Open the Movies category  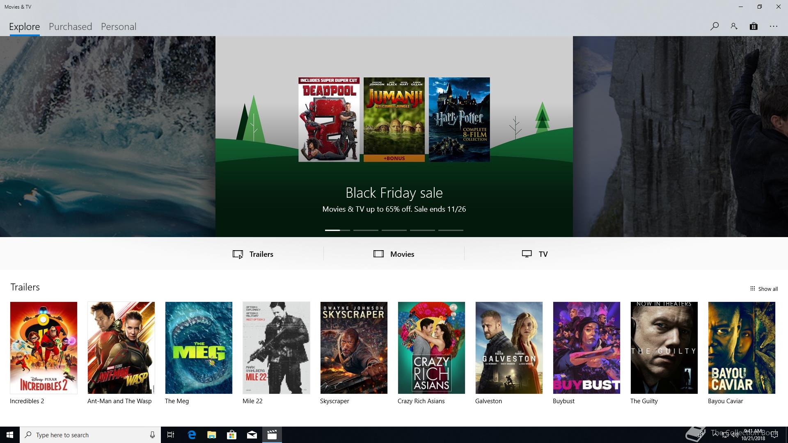click(x=394, y=254)
